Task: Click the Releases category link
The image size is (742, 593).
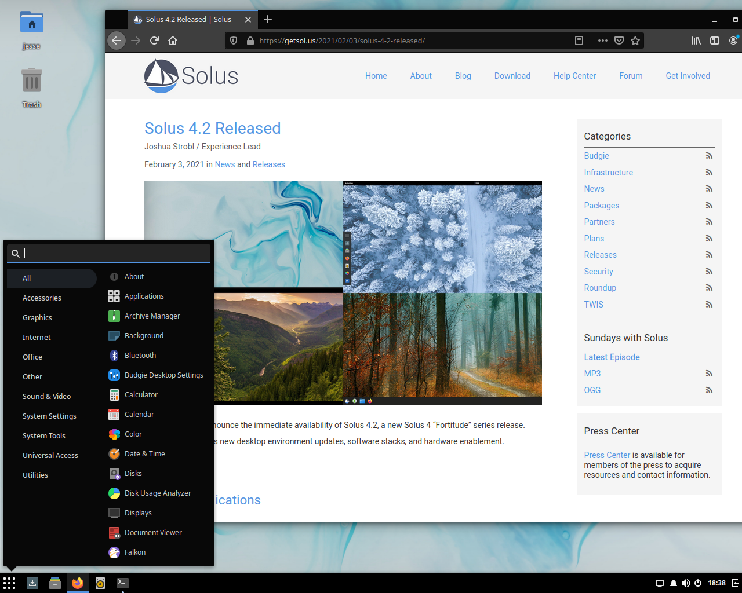Action: (600, 255)
